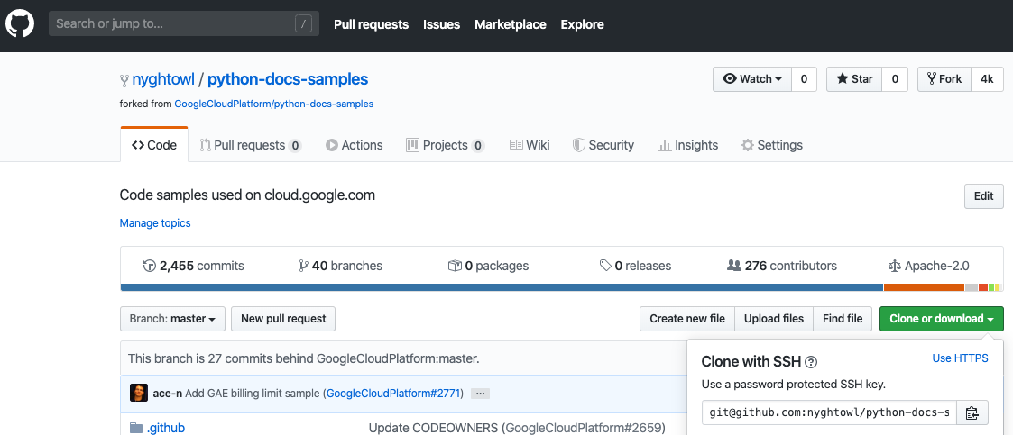The height and width of the screenshot is (435, 1013).
Task: Select the Code tab
Action: (x=154, y=145)
